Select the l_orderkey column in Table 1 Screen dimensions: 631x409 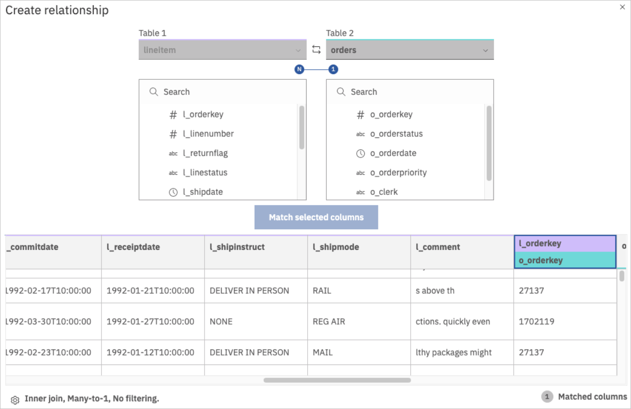(x=203, y=115)
